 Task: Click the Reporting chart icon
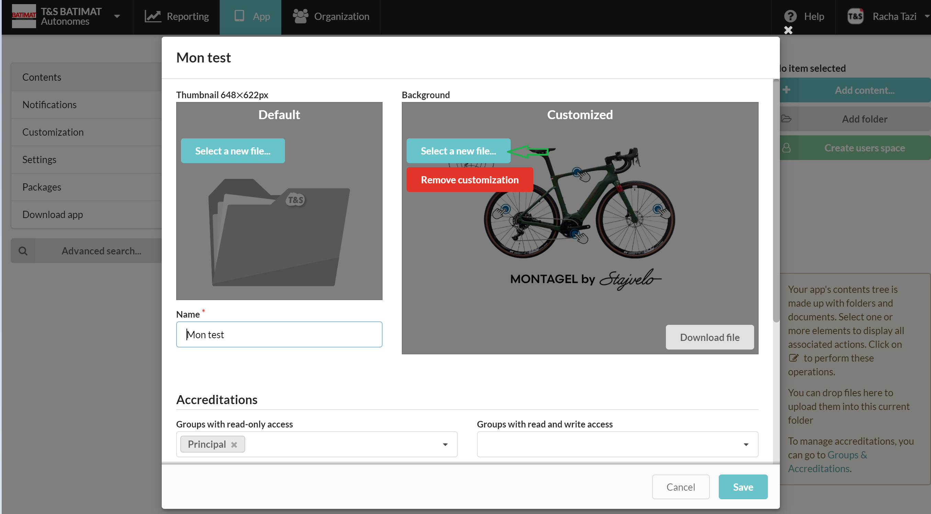click(153, 16)
